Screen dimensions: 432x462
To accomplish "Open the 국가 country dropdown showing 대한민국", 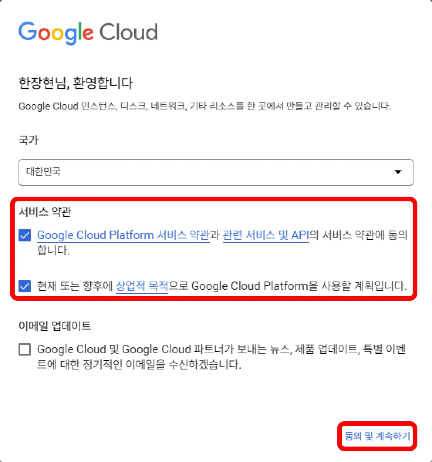I will 216,172.
